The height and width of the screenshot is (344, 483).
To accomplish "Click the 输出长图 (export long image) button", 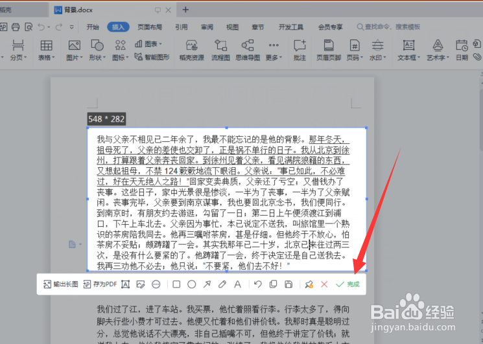I will 61,284.
